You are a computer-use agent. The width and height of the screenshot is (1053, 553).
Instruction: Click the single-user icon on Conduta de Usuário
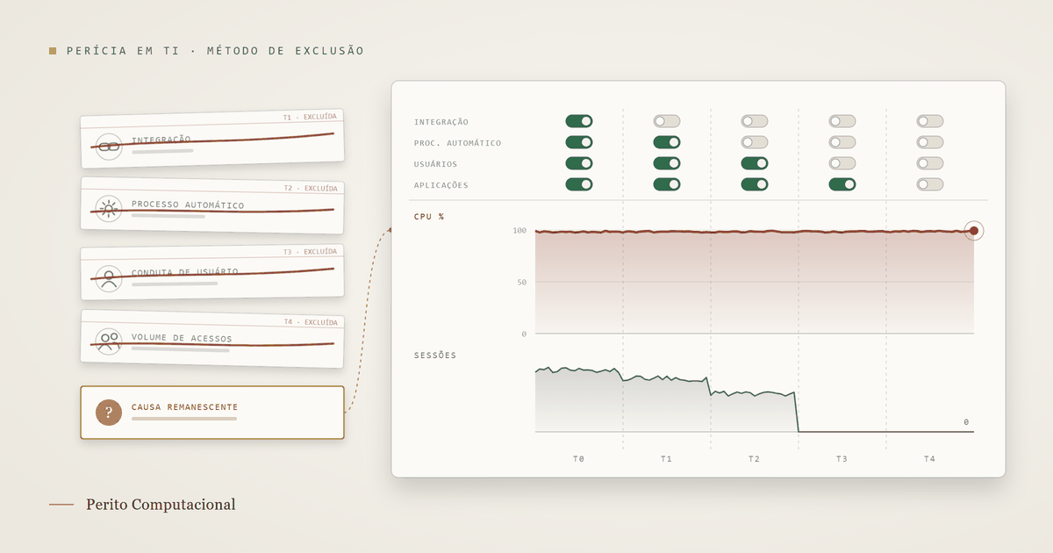point(108,278)
